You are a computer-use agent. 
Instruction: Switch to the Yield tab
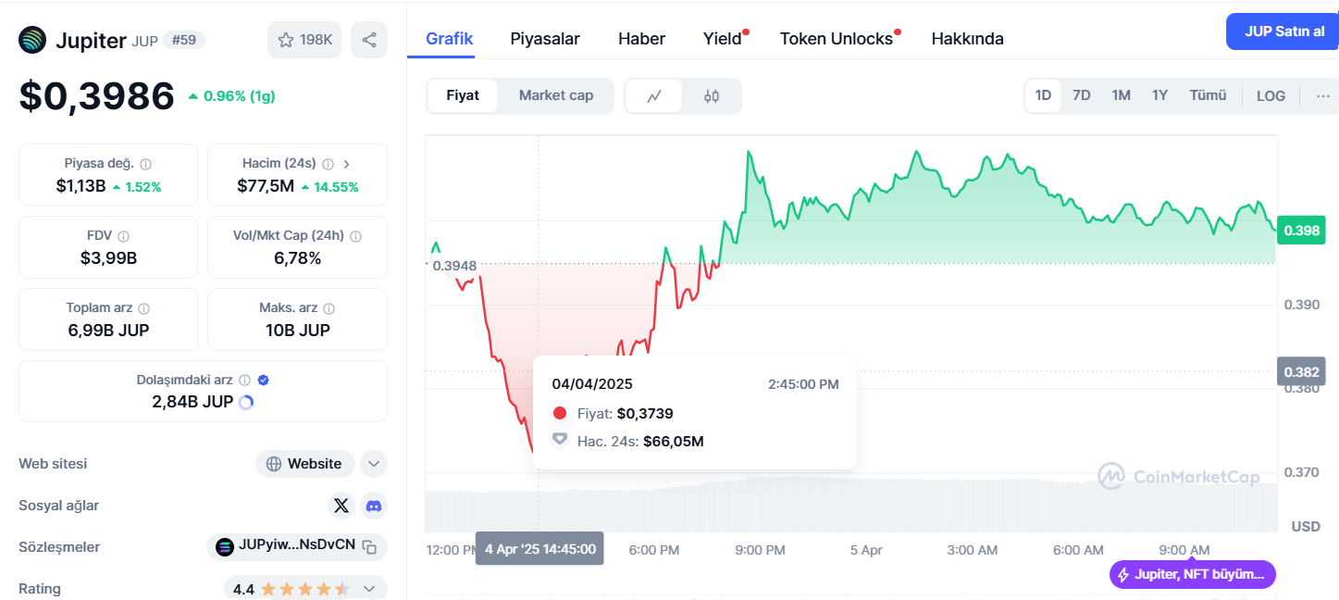723,39
